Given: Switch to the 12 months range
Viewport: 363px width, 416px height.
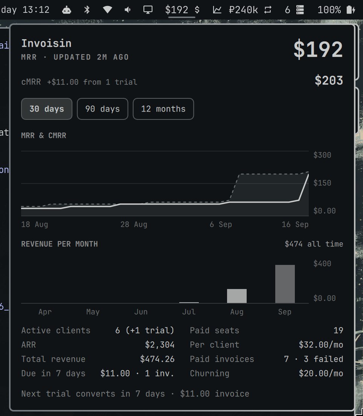Looking at the screenshot, I should 163,109.
